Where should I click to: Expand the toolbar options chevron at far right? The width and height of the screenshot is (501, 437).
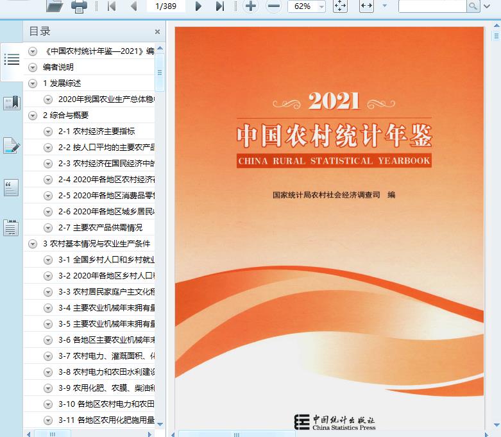(488, 6)
